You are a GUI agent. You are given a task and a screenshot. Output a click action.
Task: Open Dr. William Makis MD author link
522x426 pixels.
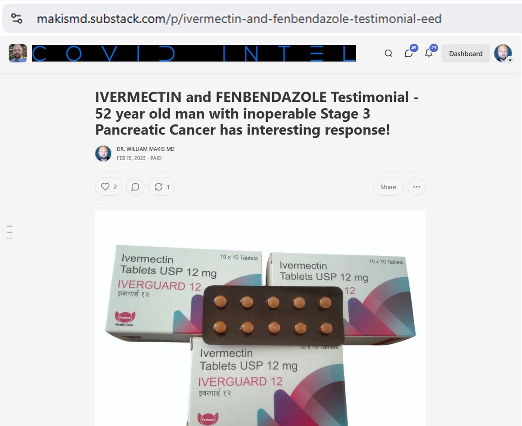coord(146,149)
